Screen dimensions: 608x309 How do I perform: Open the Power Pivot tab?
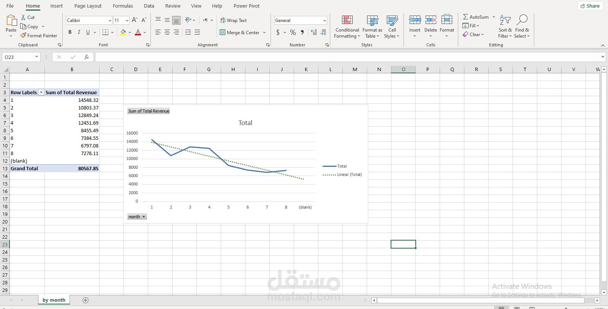pyautogui.click(x=247, y=6)
